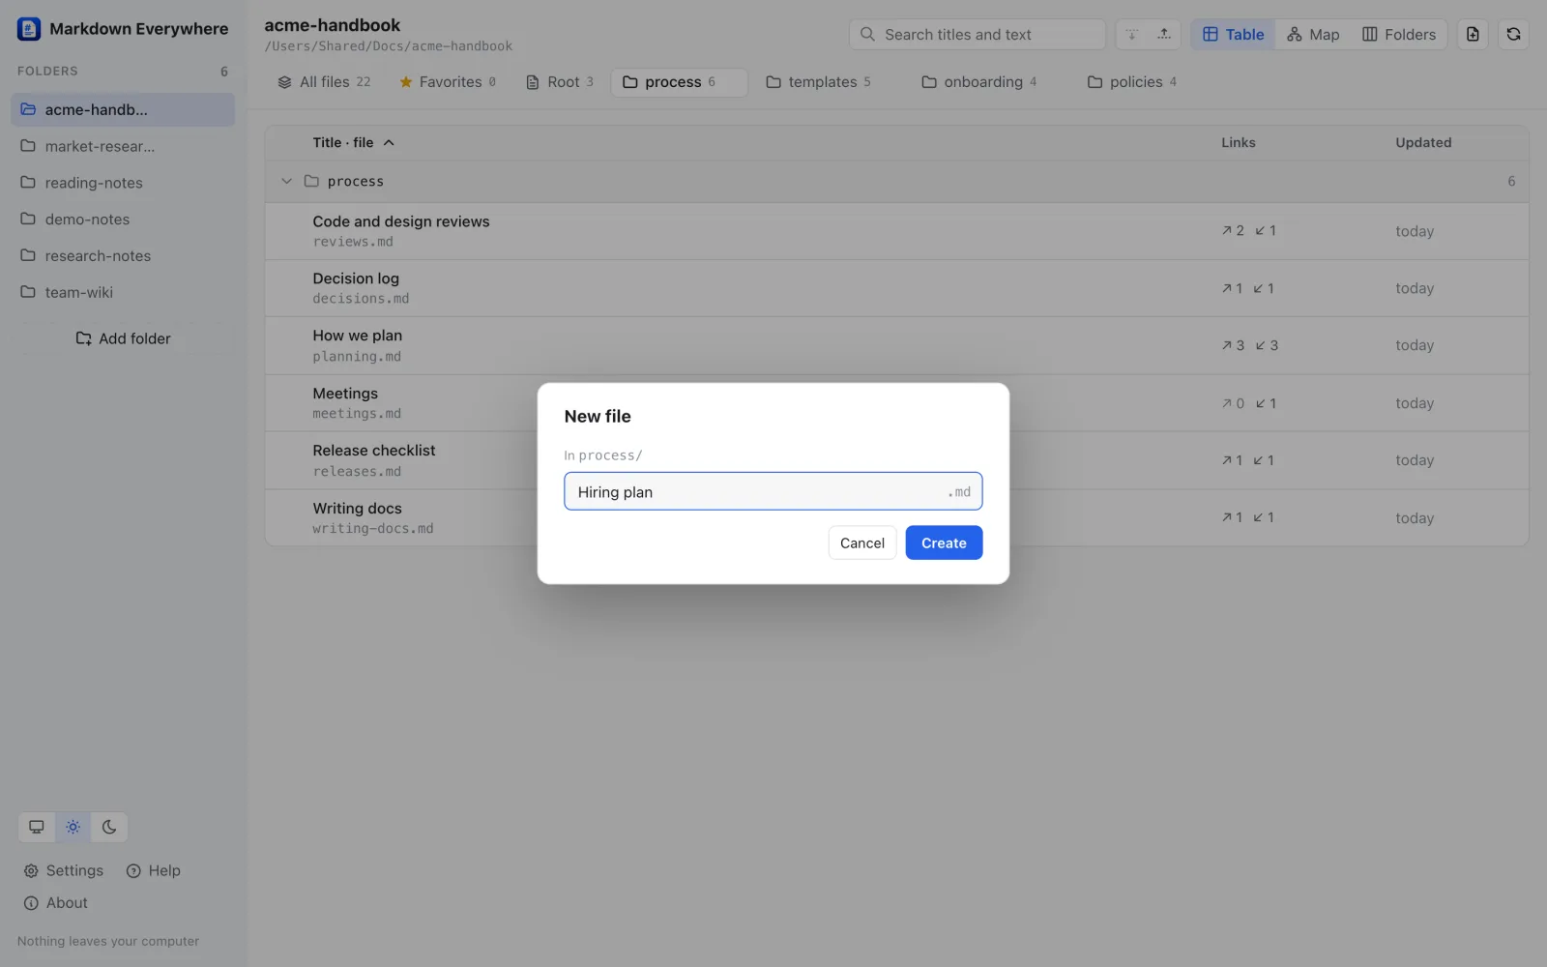Screen dimensions: 1547x967
Task: Click Add folder in sidebar
Action: 124,338
